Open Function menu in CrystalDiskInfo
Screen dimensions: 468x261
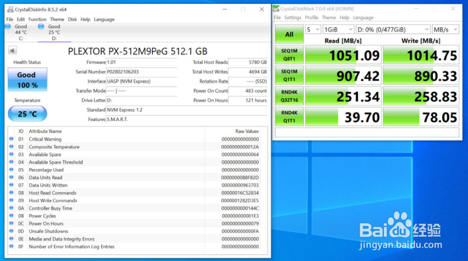coord(37,19)
